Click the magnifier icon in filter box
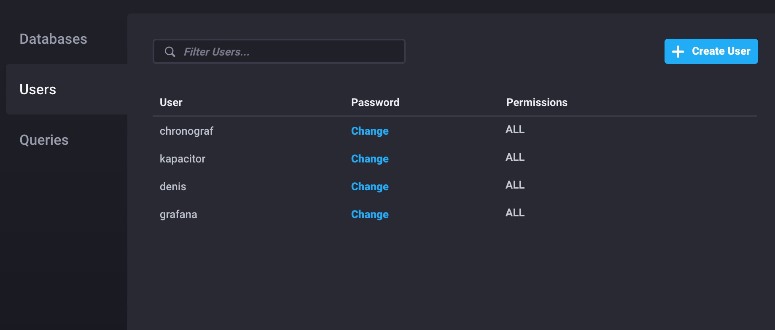This screenshot has width=775, height=330. pyautogui.click(x=170, y=52)
